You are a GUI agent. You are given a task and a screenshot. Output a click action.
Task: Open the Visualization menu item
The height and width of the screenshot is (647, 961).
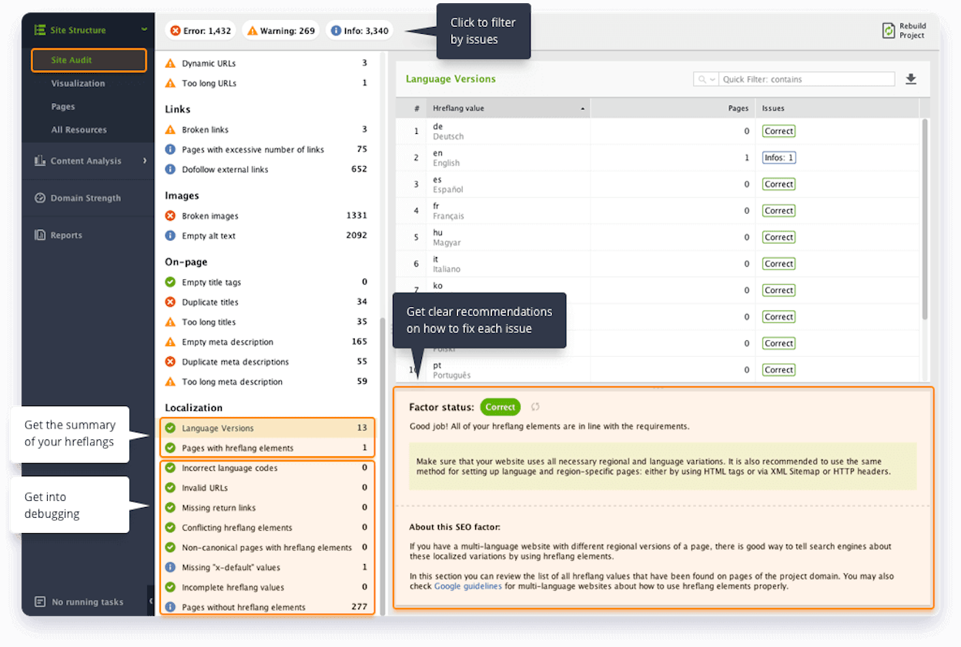point(78,83)
